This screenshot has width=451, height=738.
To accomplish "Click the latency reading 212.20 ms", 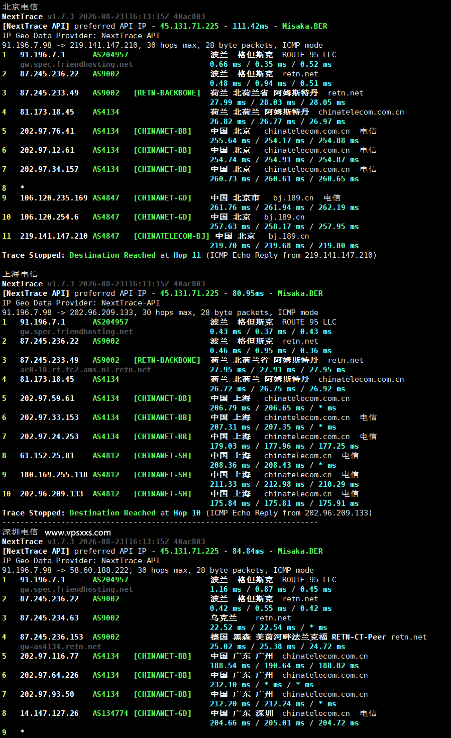I will click(230, 704).
